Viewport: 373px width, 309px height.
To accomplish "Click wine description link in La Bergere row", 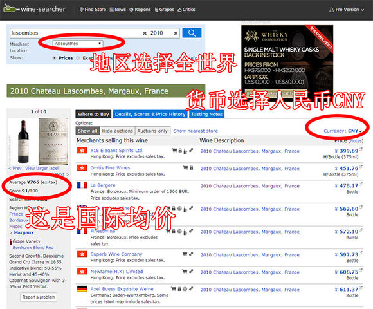I will point(250,186).
